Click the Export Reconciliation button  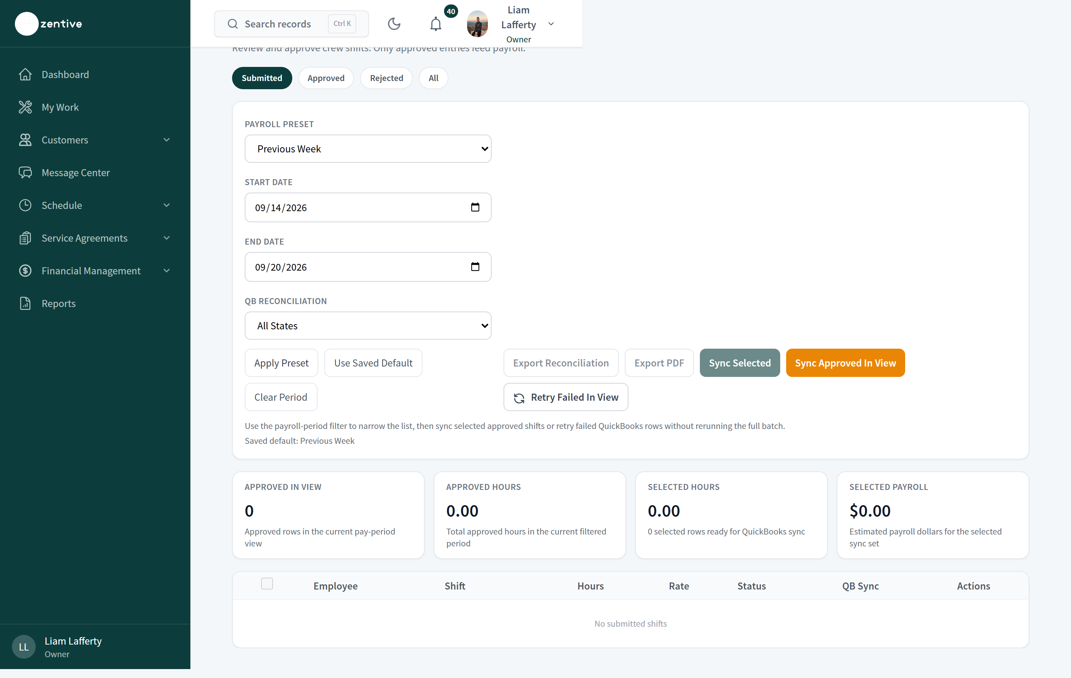561,363
